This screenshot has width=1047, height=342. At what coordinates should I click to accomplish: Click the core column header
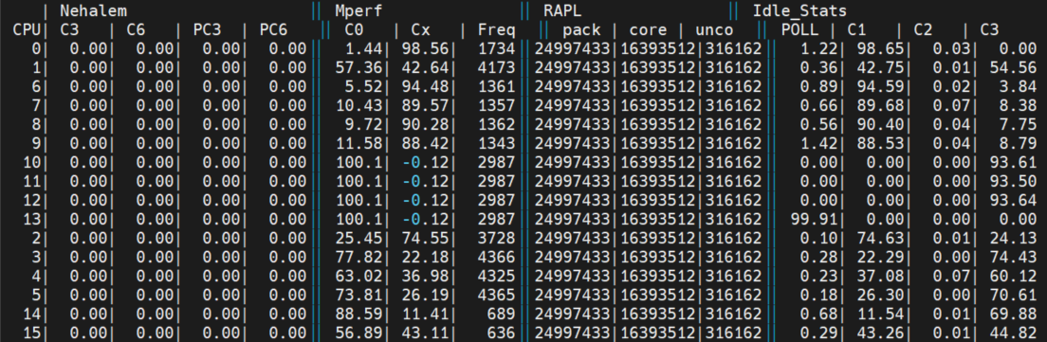click(x=647, y=30)
